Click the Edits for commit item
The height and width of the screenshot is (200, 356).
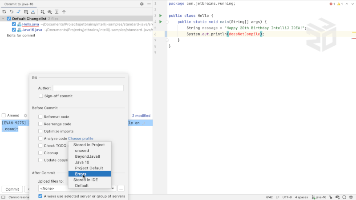pyautogui.click(x=21, y=36)
